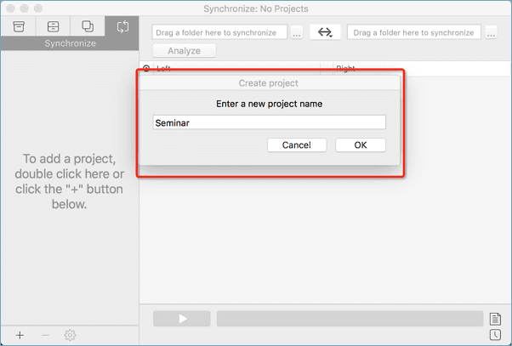This screenshot has height=346, width=512.
Task: Open project settings gear icon
Action: click(70, 335)
